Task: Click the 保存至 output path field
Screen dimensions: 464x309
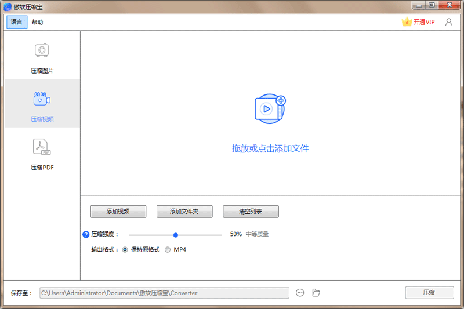Action: [164, 293]
